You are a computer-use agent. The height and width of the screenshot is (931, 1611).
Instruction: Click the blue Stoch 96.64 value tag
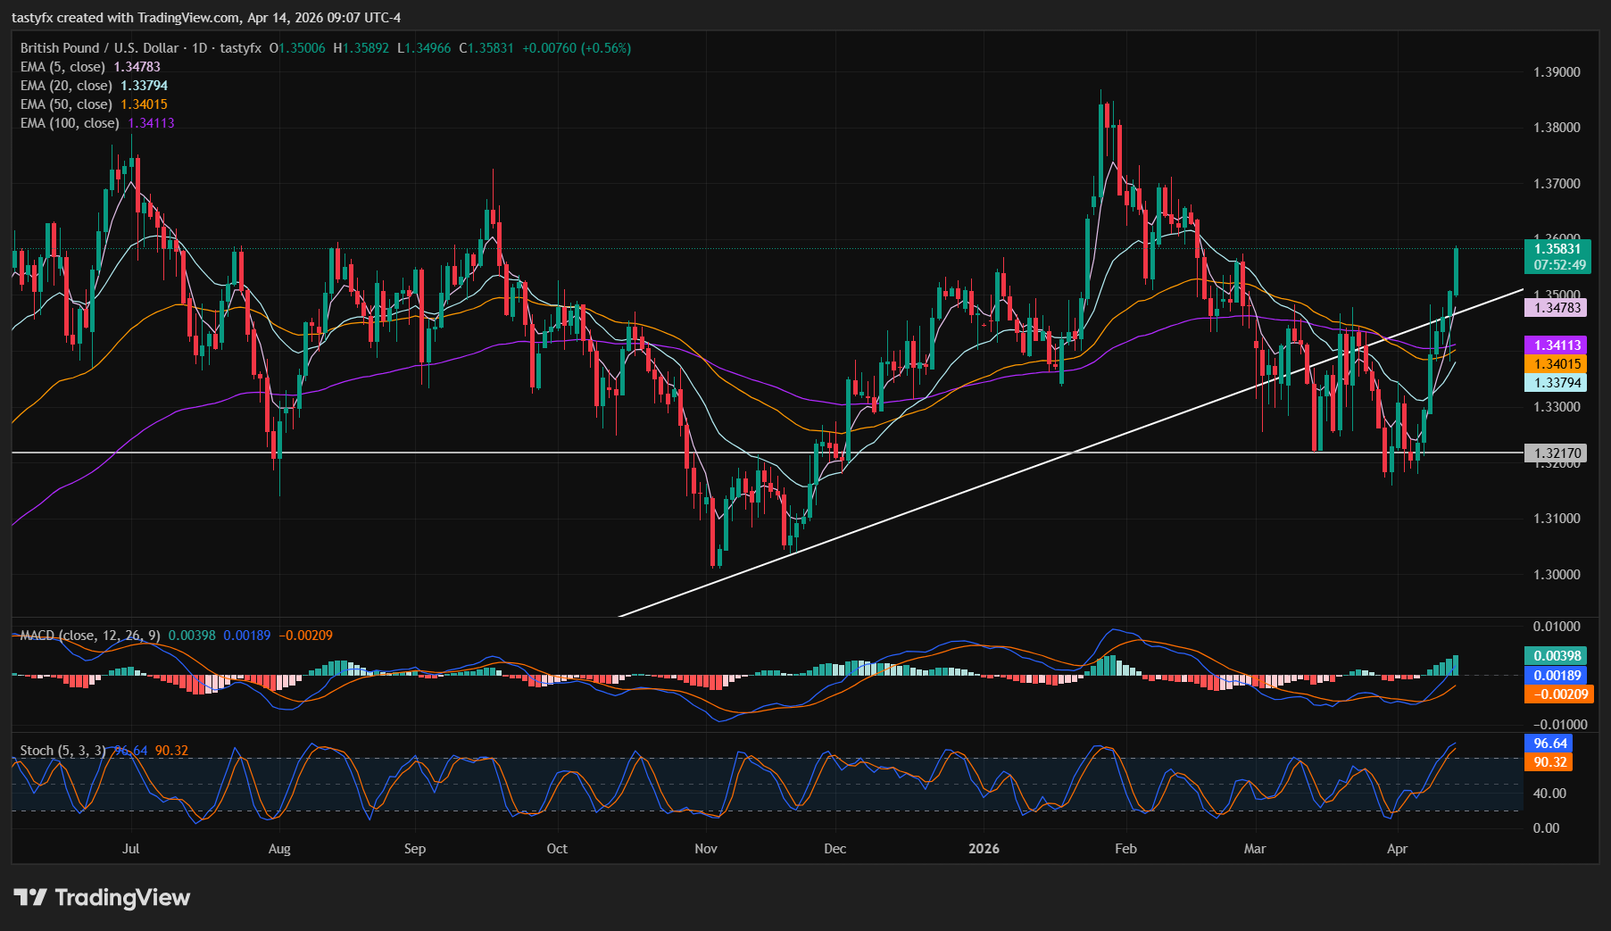[x=1547, y=742]
